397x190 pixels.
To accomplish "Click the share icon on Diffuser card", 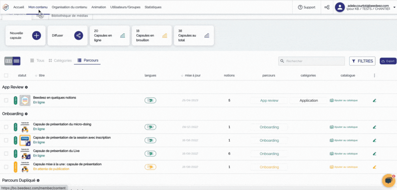I will pos(79,36).
